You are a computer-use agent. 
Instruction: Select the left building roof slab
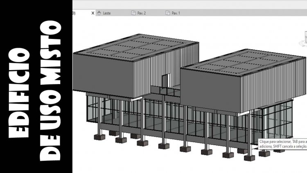pos(137,47)
